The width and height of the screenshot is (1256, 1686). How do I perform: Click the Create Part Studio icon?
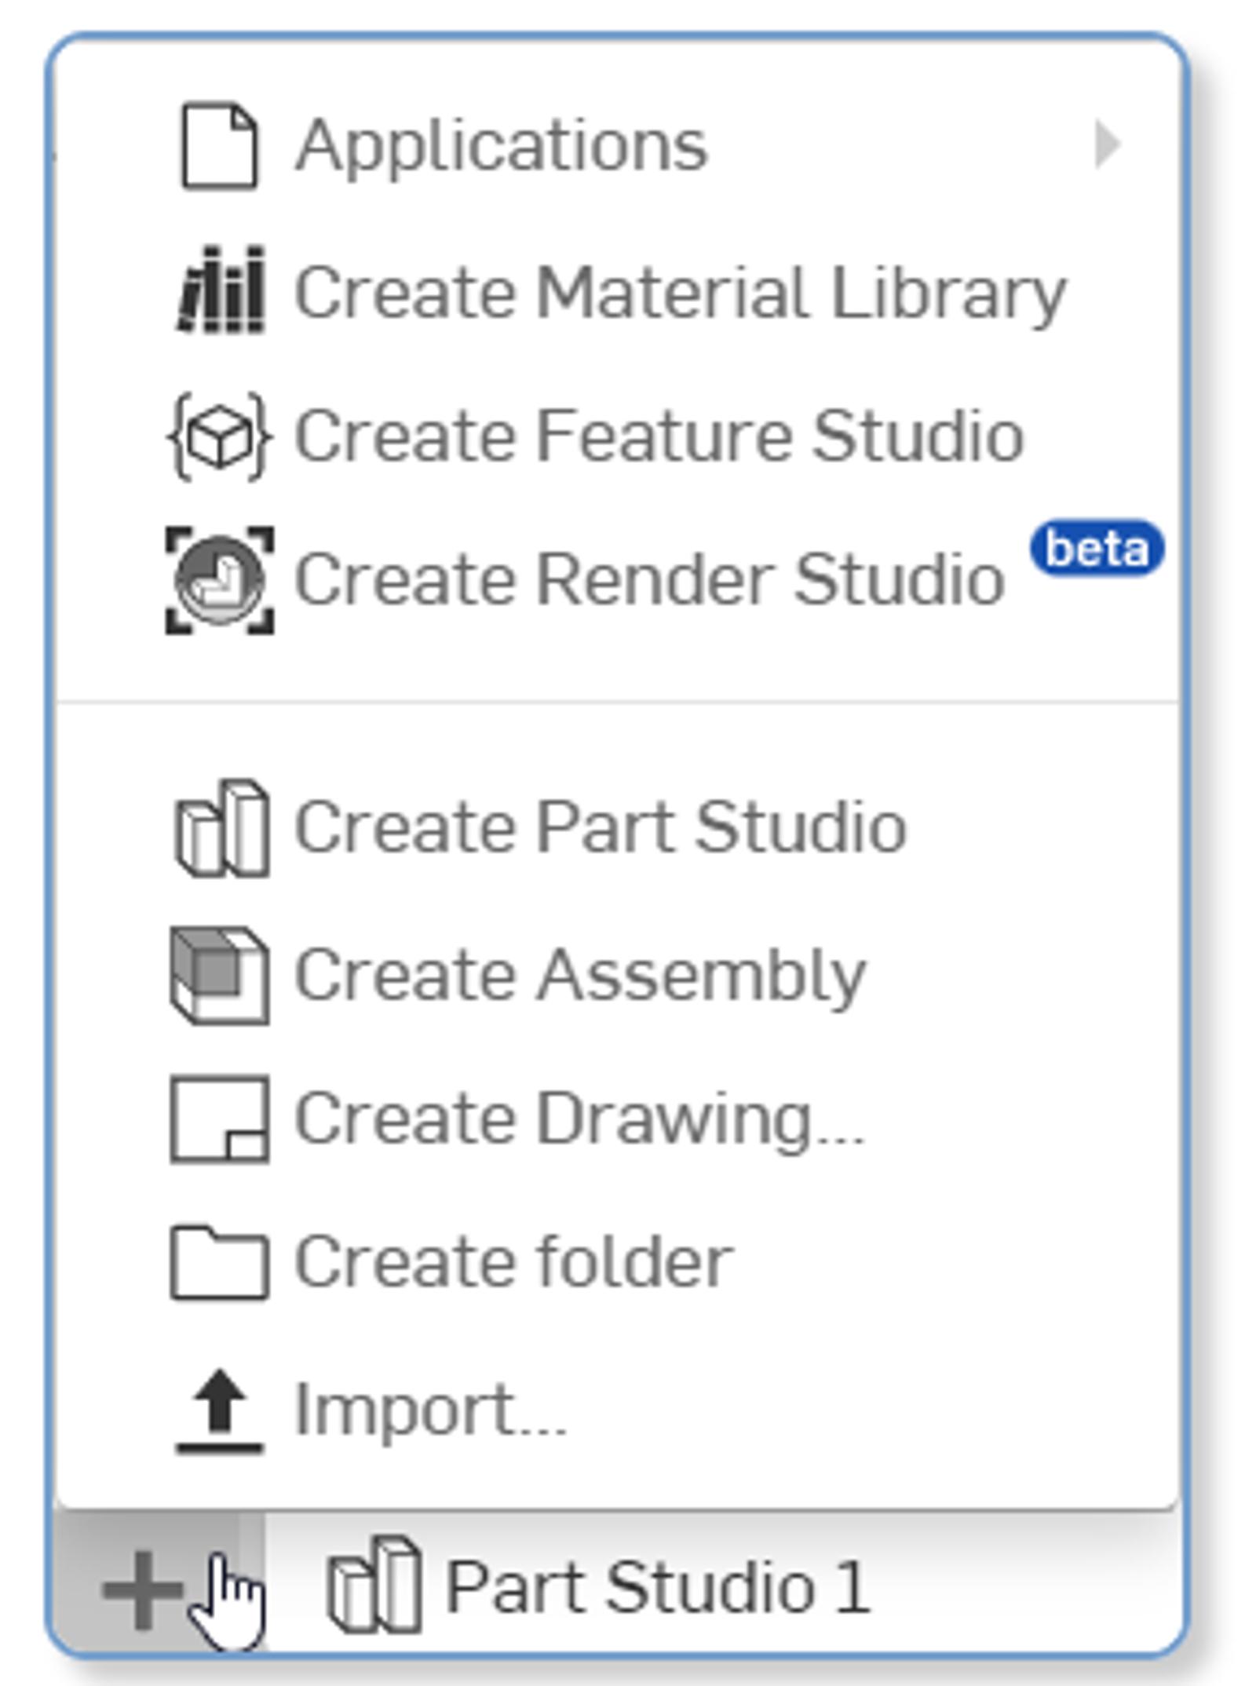click(x=221, y=828)
